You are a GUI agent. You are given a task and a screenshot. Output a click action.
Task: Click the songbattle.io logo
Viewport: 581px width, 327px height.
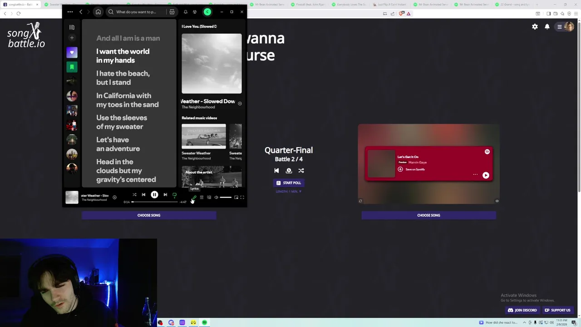pos(26,35)
